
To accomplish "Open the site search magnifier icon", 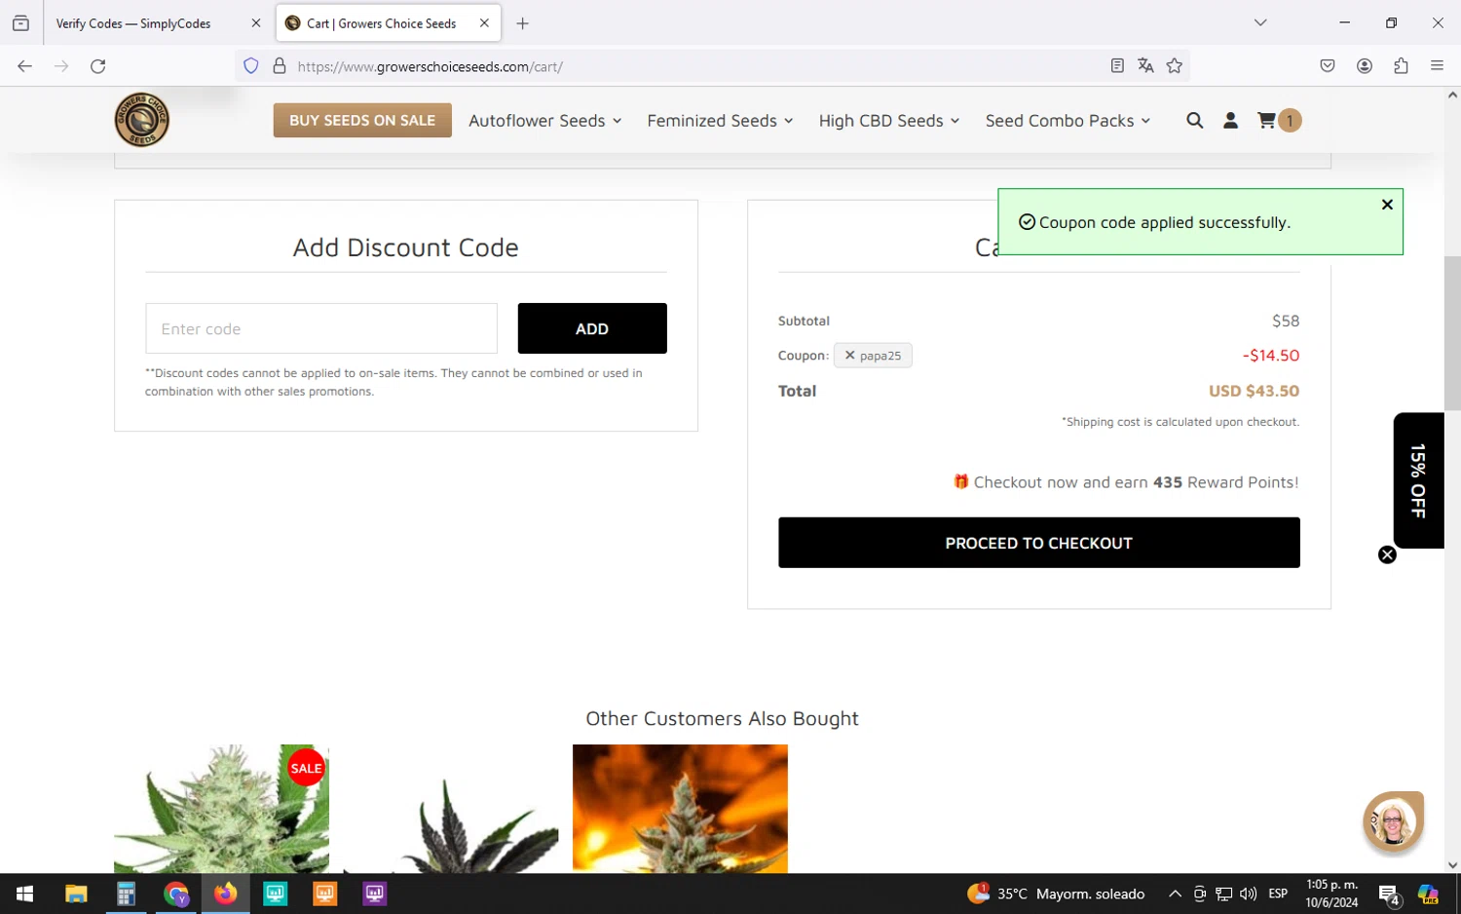I will click(x=1194, y=121).
